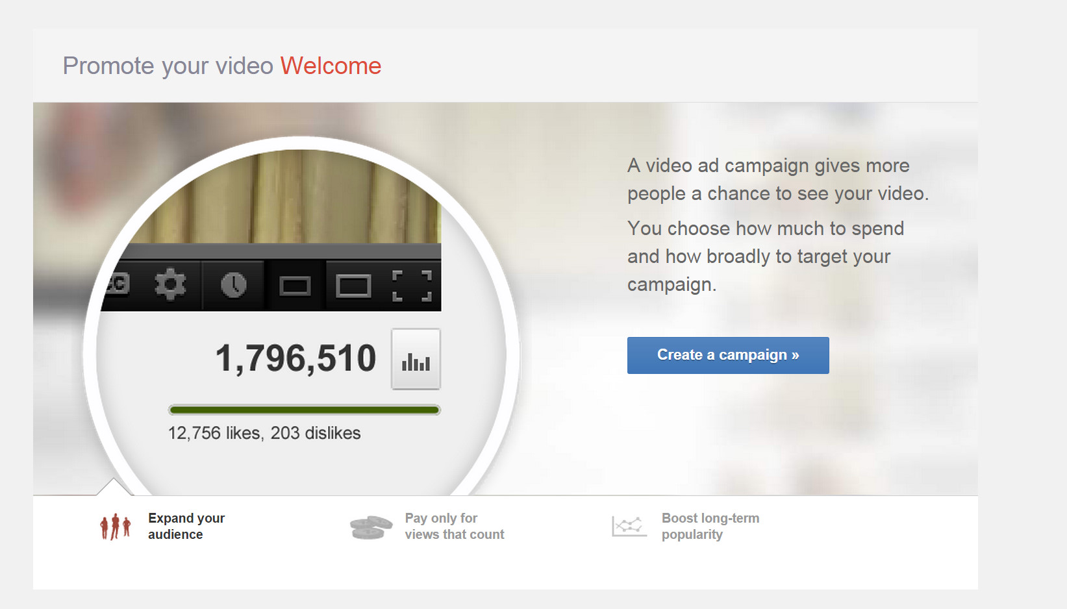The width and height of the screenshot is (1067, 609).
Task: Click the settings gear icon in player
Action: [x=170, y=284]
